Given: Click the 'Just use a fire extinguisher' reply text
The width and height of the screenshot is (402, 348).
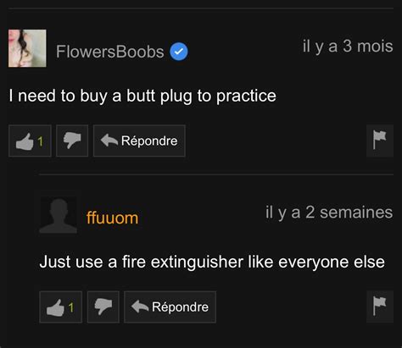Looking at the screenshot, I should click(212, 262).
